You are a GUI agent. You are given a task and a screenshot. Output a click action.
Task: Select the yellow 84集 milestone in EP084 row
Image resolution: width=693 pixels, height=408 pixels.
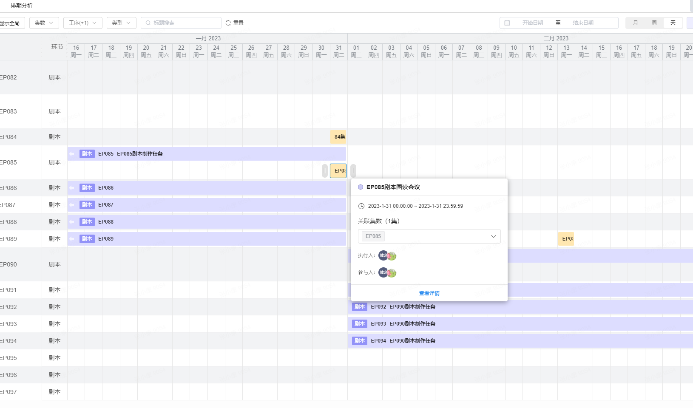point(338,137)
